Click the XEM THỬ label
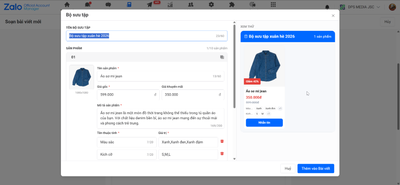This screenshot has height=185, width=400. pyautogui.click(x=247, y=27)
